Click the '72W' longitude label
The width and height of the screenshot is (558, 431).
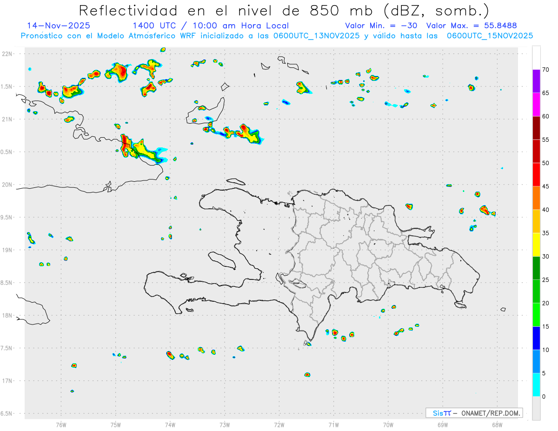tap(279, 425)
